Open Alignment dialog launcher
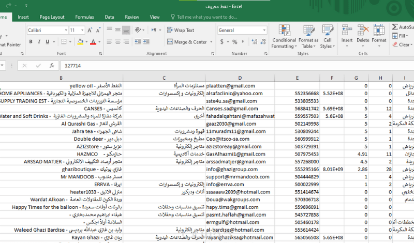The width and height of the screenshot is (414, 243). 213,54
